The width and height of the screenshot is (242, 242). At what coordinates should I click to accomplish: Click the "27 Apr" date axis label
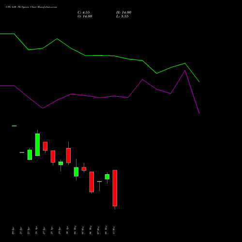tap(44, 230)
